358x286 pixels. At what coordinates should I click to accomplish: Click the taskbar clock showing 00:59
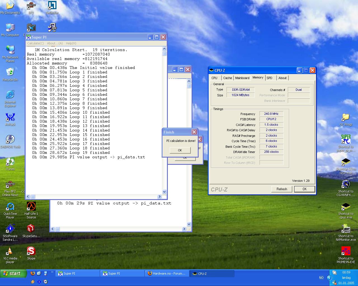(x=346, y=272)
